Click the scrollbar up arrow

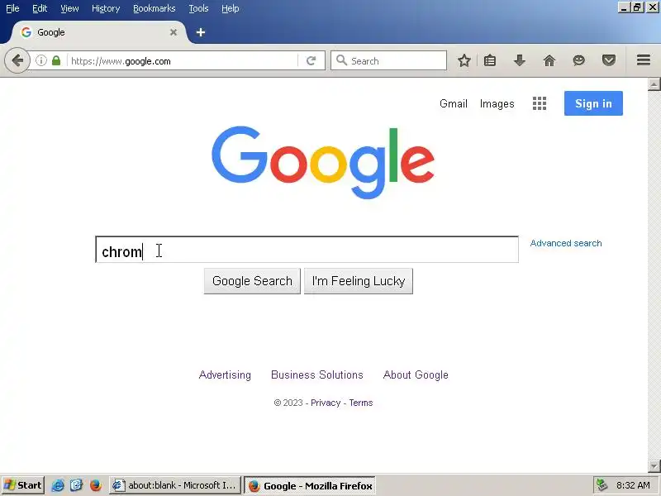(x=654, y=84)
